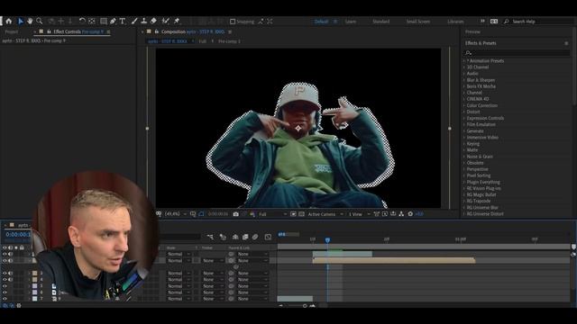Select the Eraser tool
Viewport: 577px width, 324px height.
[x=153, y=22]
